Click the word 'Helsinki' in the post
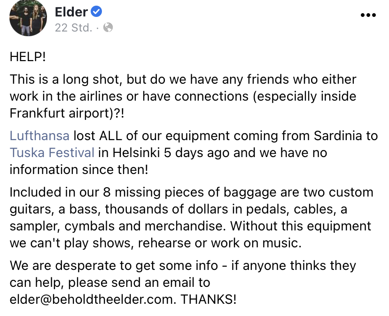This screenshot has width=389, height=316. pos(136,153)
